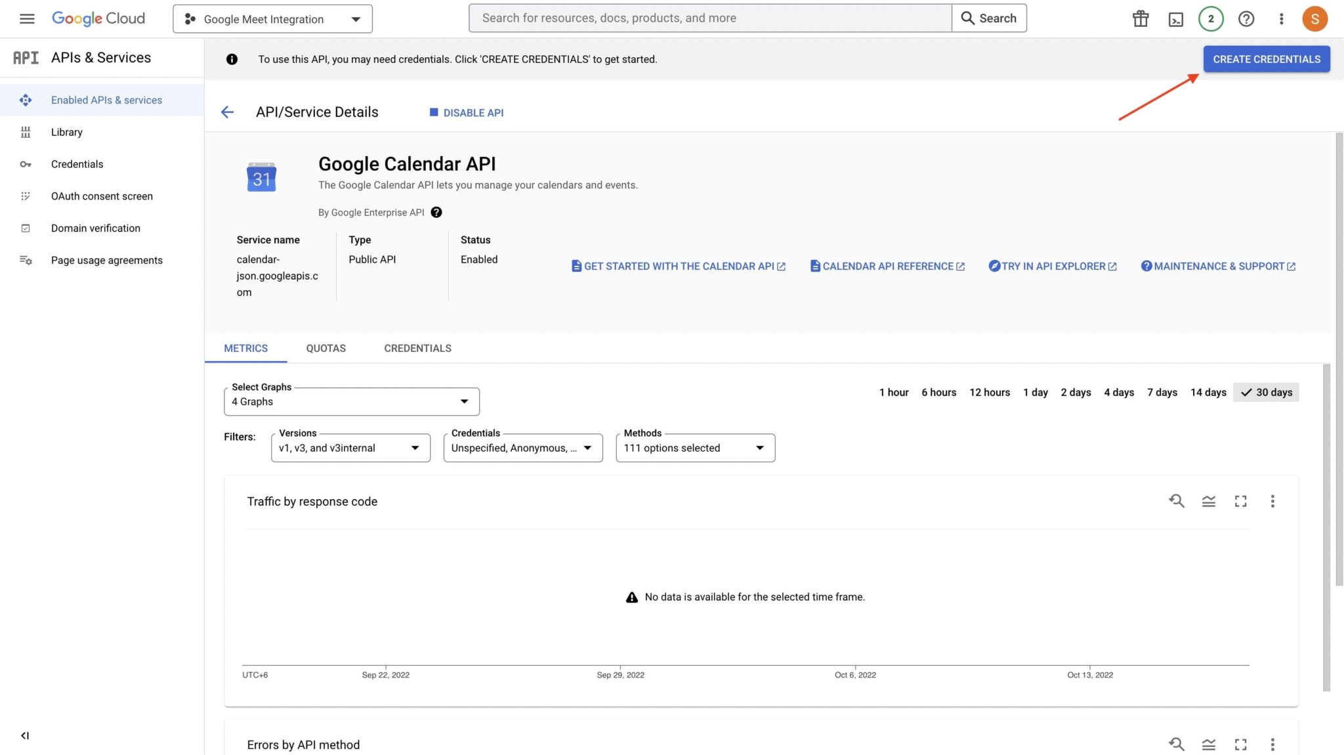Image resolution: width=1344 pixels, height=755 pixels.
Task: Enable the 14 days graph timeframe
Action: [1207, 392]
